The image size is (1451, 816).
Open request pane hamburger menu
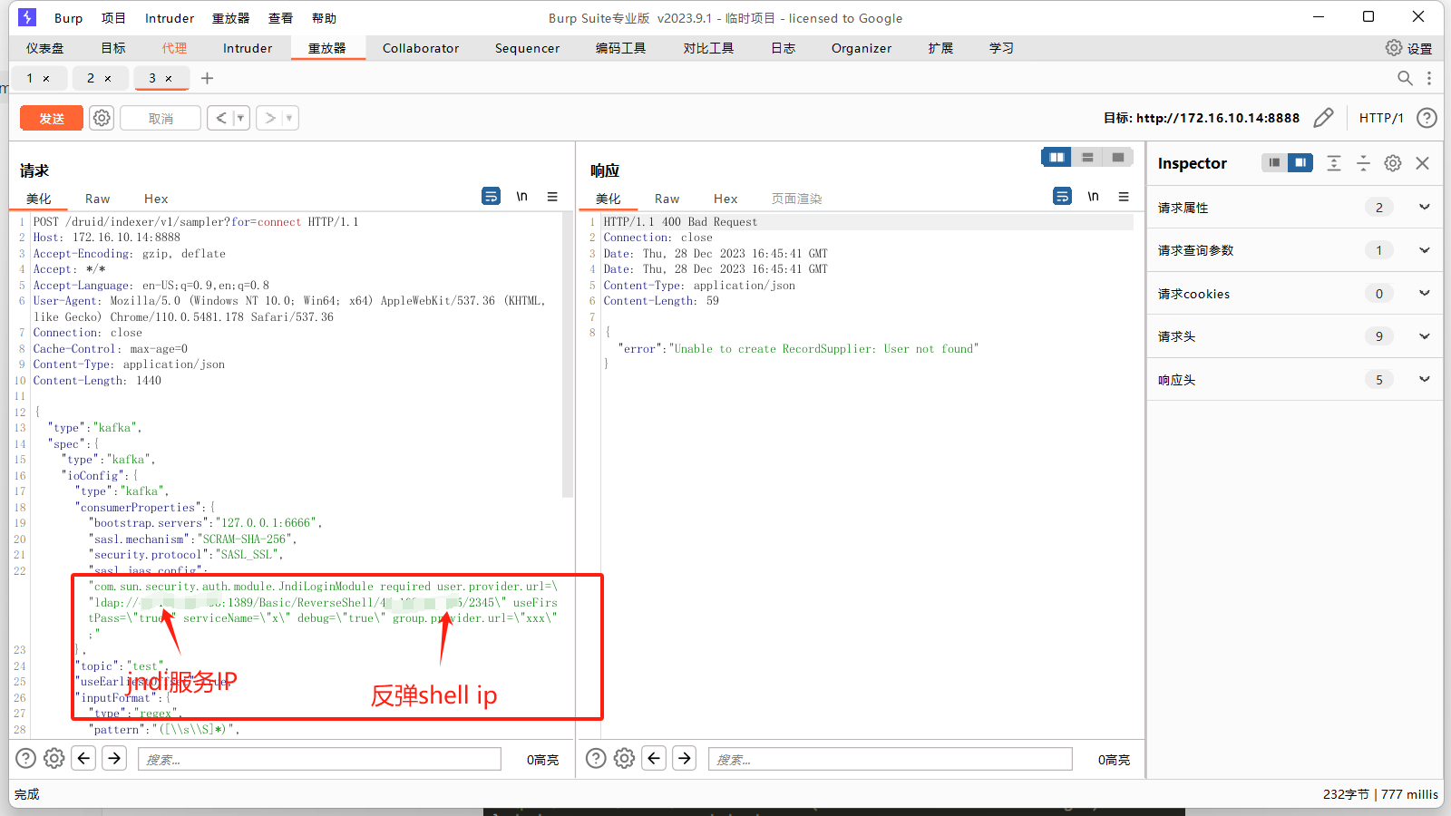(552, 196)
